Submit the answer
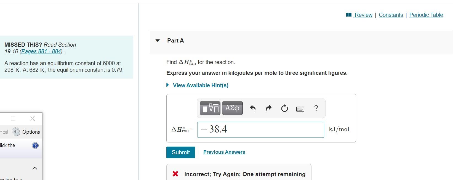453x180 pixels. (180, 152)
